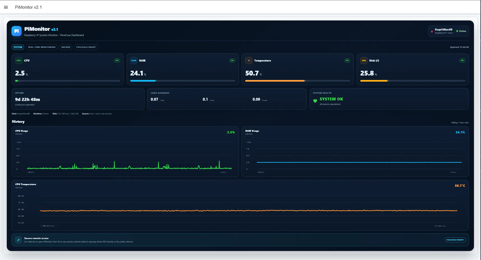This screenshot has width=481, height=260.
Task: Click the disk value 25.8 %
Action: [369, 73]
